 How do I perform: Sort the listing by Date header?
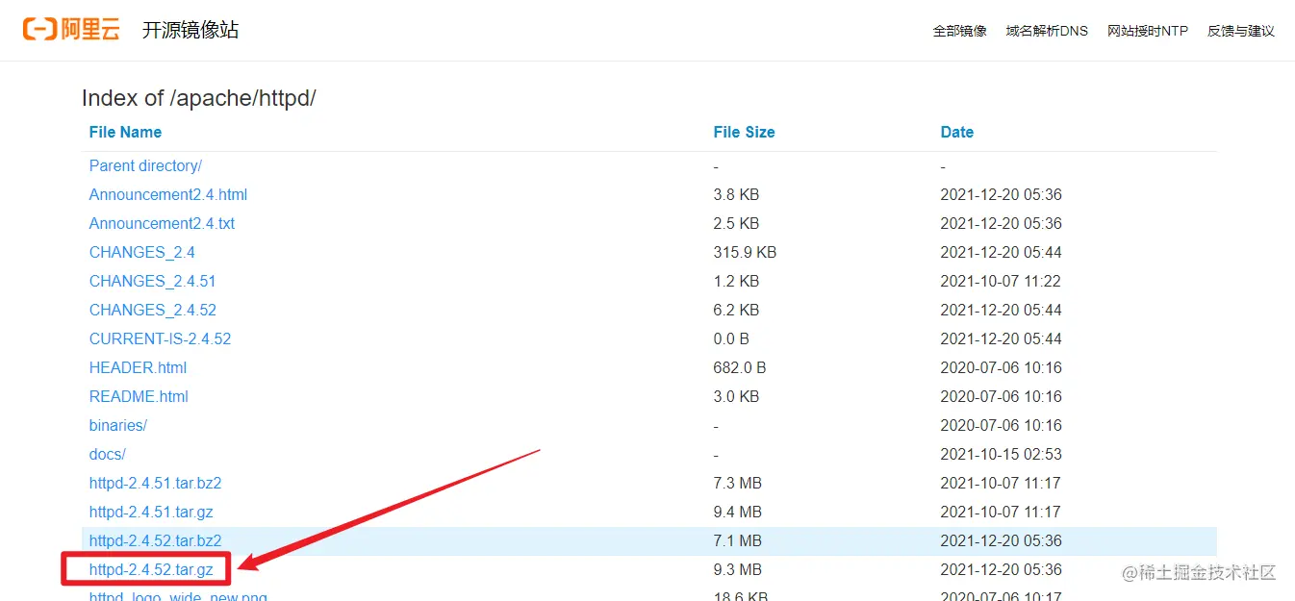pyautogui.click(x=956, y=132)
